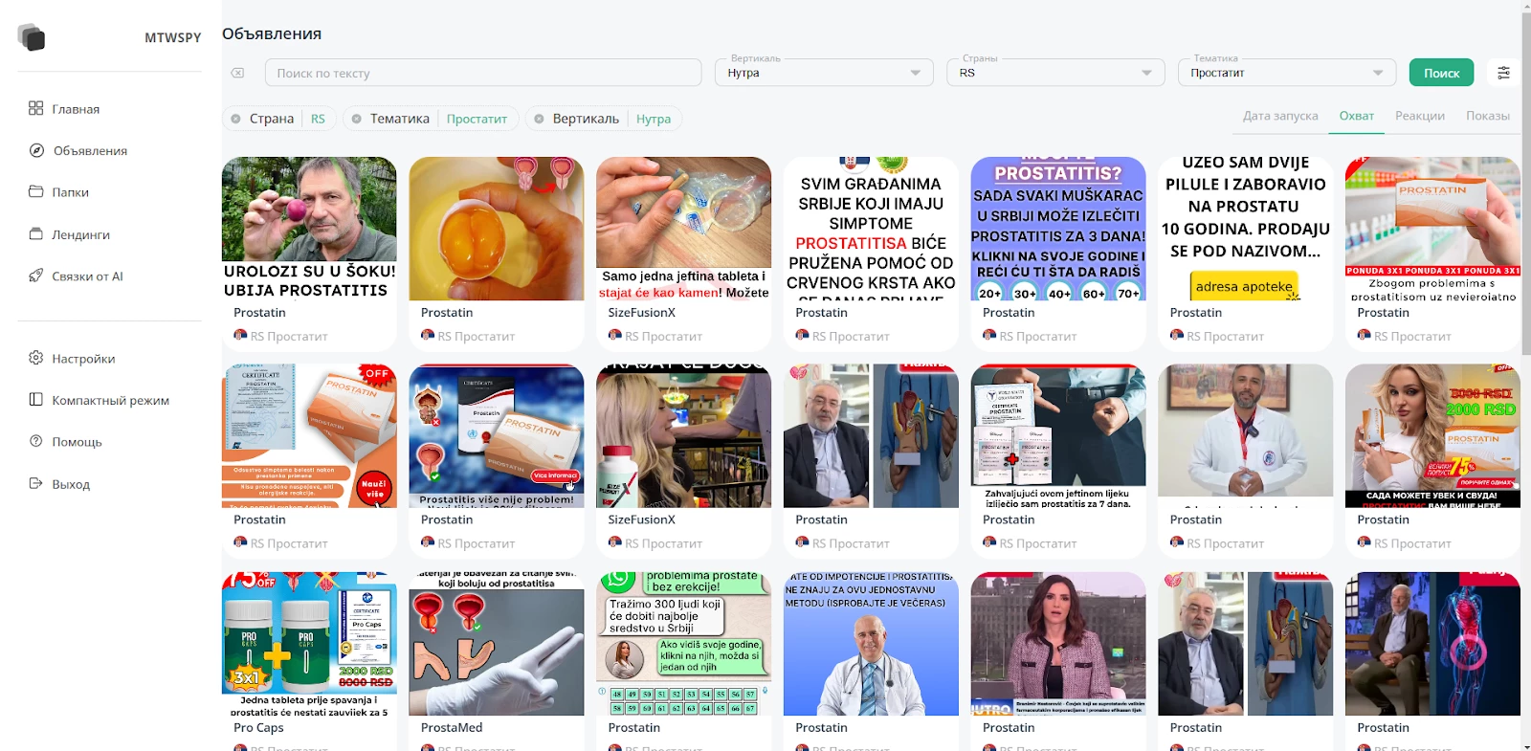Remove the Тематика Простатит filter chip
The height and width of the screenshot is (751, 1531).
(357, 119)
